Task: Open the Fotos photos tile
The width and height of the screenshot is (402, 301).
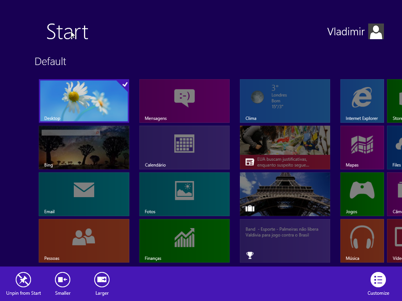Action: point(185,194)
